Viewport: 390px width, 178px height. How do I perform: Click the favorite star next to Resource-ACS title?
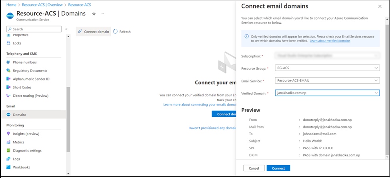point(94,14)
